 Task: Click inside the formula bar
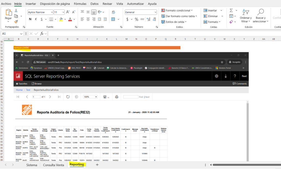tap(165, 34)
